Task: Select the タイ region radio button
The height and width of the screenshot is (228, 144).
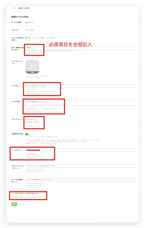Action: [33, 38]
